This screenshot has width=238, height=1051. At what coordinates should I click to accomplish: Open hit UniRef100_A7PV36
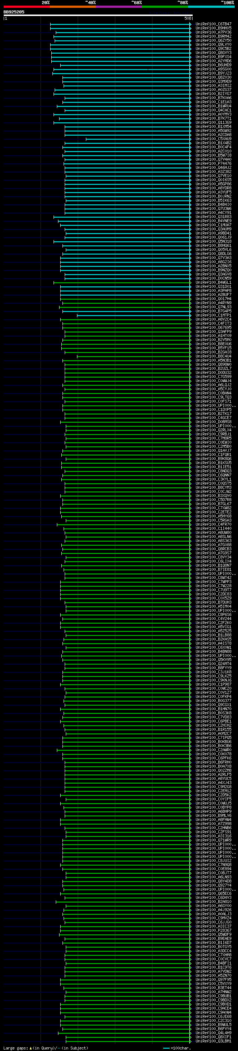(x=213, y=32)
